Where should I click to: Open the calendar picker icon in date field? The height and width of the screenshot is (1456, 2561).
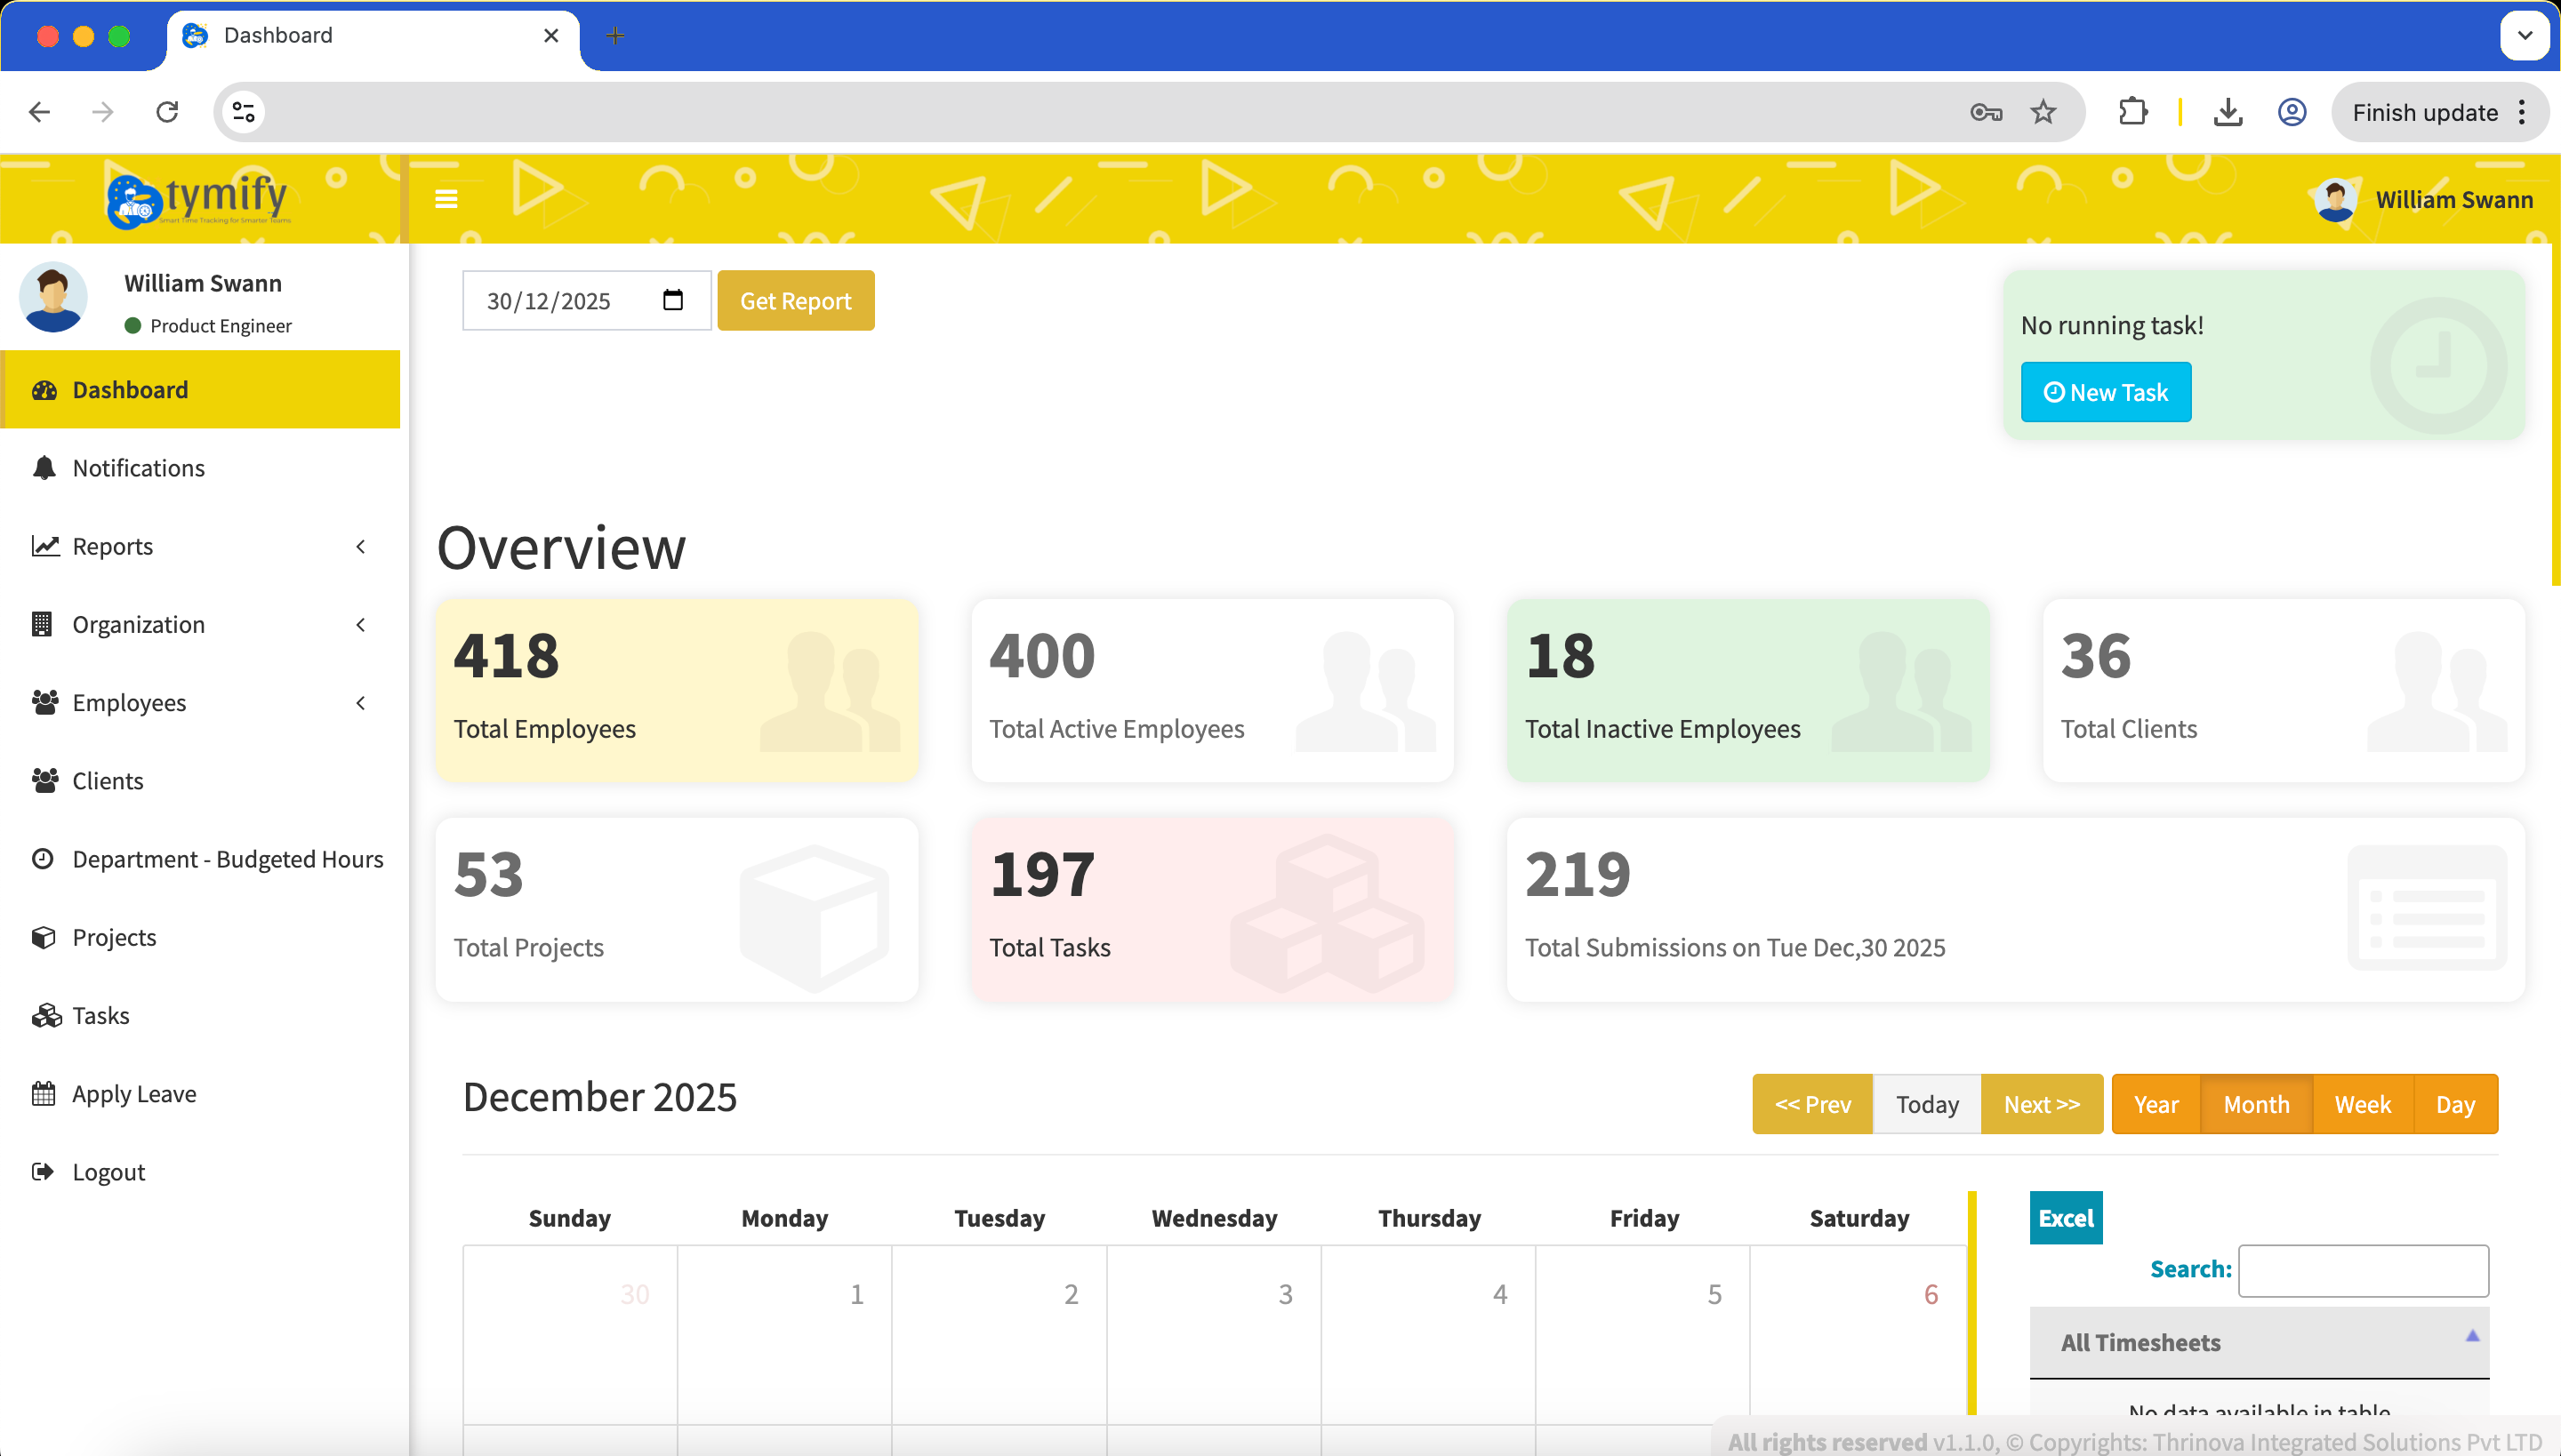[672, 300]
